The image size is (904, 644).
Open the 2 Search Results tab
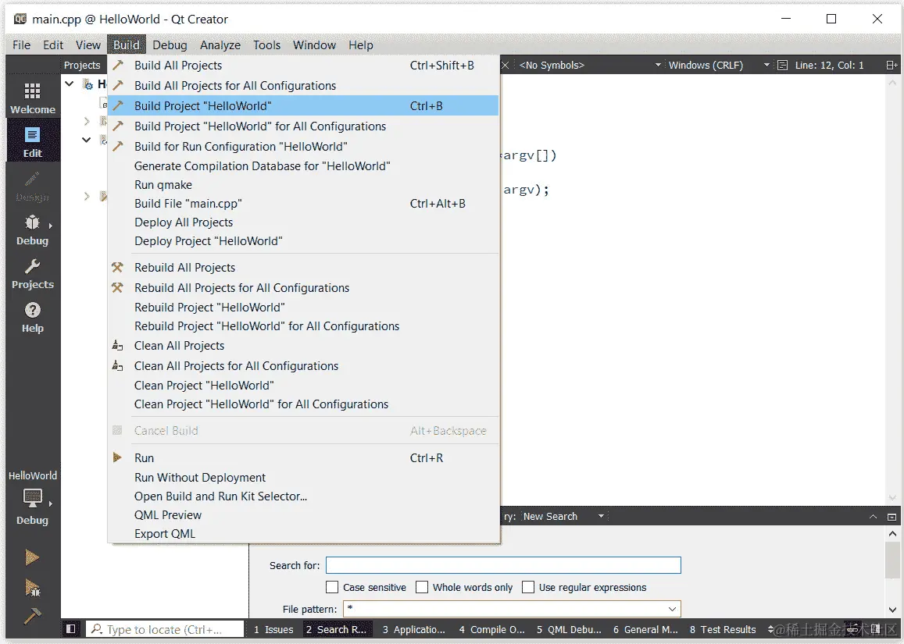click(337, 630)
